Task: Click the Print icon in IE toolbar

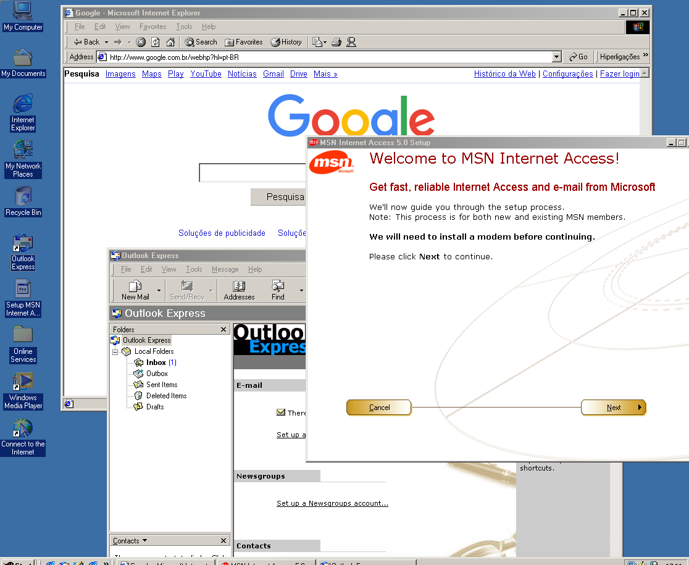Action: point(336,42)
